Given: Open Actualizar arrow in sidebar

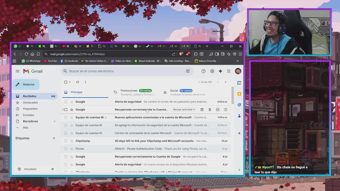Looking at the screenshot, I should 52,169.
